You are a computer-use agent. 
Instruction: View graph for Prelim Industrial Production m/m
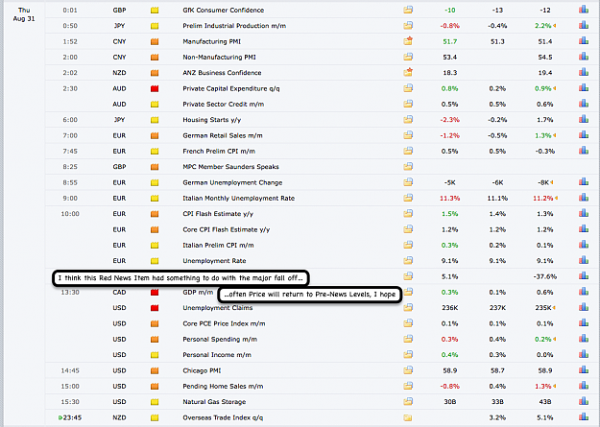click(584, 25)
